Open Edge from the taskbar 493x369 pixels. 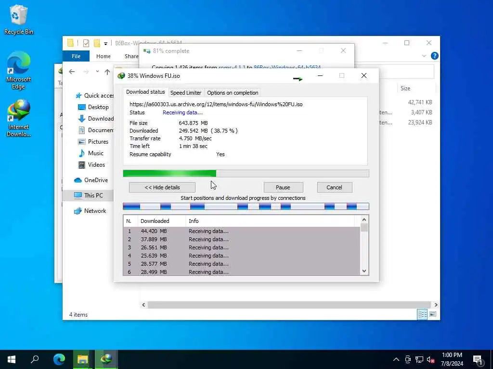click(x=59, y=359)
